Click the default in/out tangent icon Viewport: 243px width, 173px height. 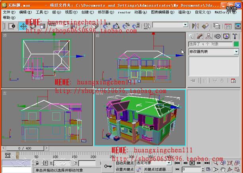(x=139, y=169)
